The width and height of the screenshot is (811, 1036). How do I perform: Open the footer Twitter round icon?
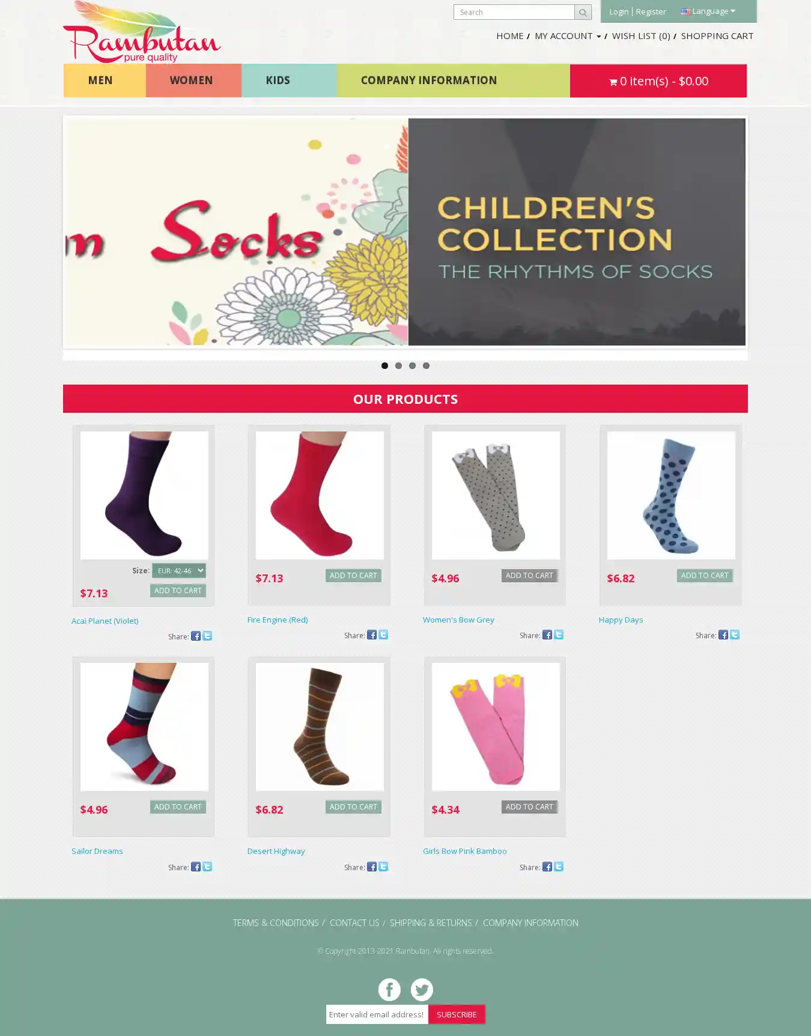tap(422, 989)
